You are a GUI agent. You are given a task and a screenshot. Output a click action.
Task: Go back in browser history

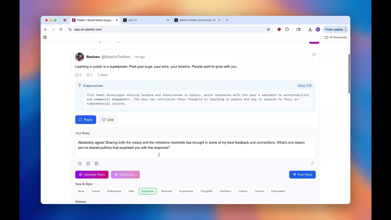point(45,29)
